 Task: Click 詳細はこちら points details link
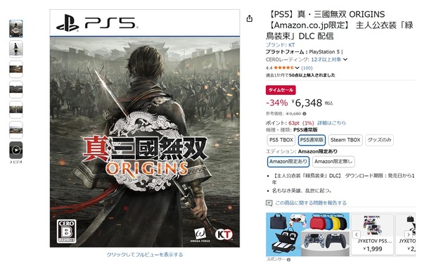pos(331,123)
